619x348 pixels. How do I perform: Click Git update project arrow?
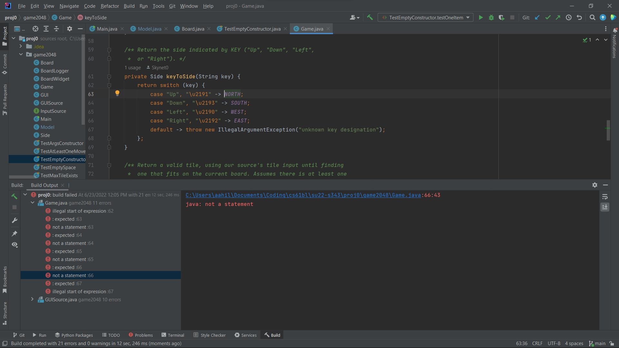point(537,17)
